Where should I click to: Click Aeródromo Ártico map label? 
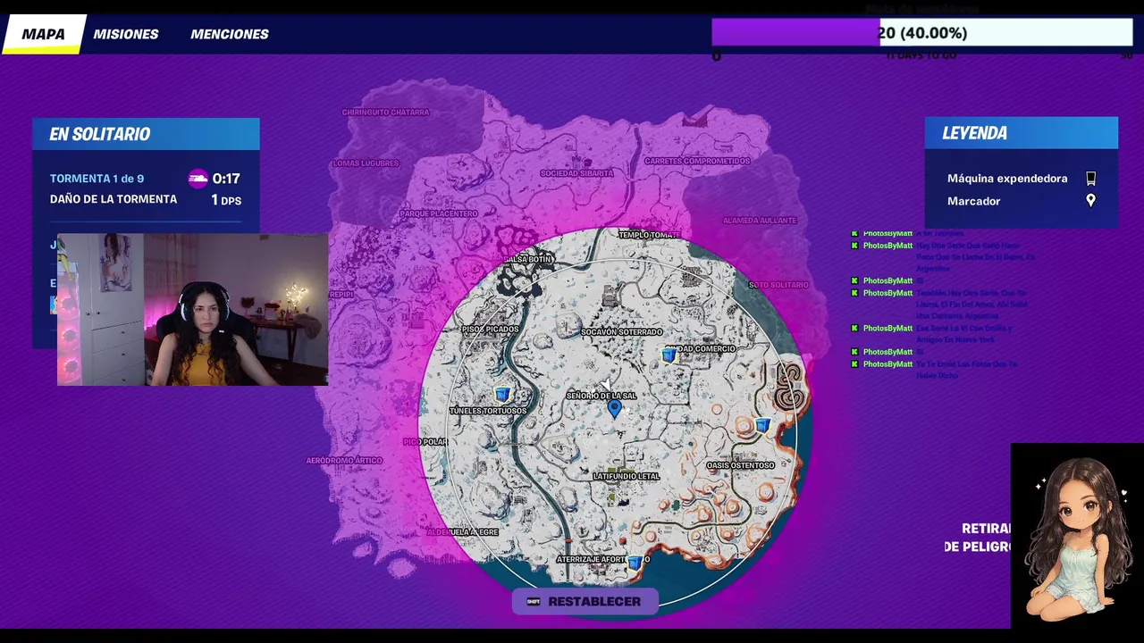pyautogui.click(x=344, y=461)
